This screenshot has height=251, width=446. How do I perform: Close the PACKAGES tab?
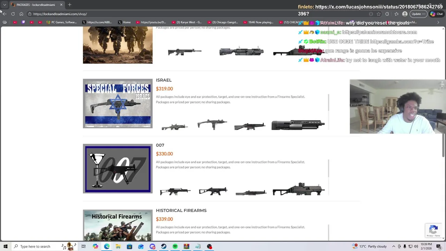[61, 5]
